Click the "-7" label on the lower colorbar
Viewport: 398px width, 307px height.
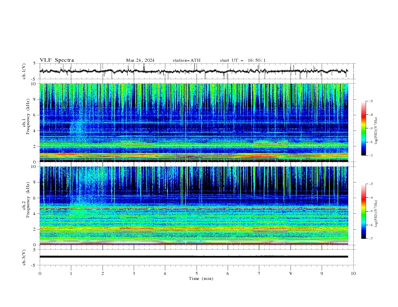pyautogui.click(x=370, y=238)
